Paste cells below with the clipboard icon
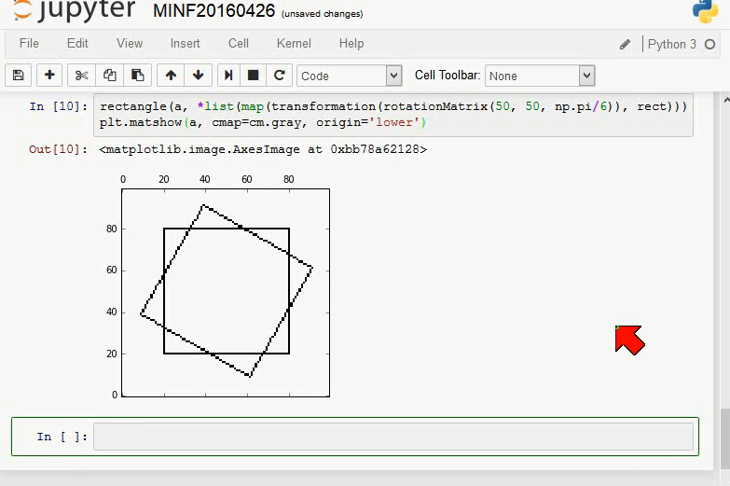Screen dimensions: 730x486 pos(137,75)
